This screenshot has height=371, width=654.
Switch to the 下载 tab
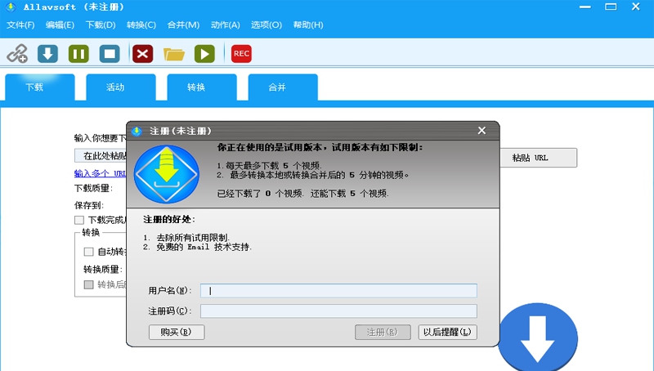(x=40, y=87)
